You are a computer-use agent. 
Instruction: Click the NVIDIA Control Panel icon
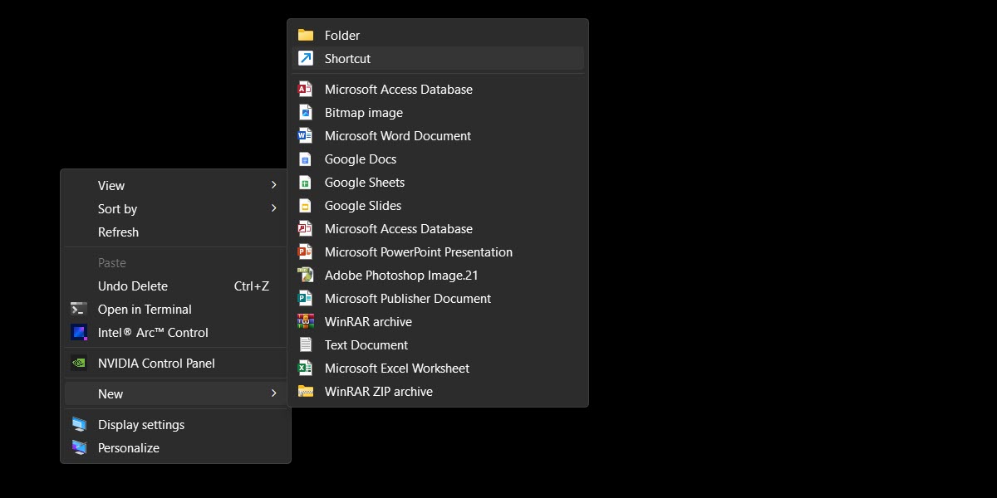coord(79,363)
